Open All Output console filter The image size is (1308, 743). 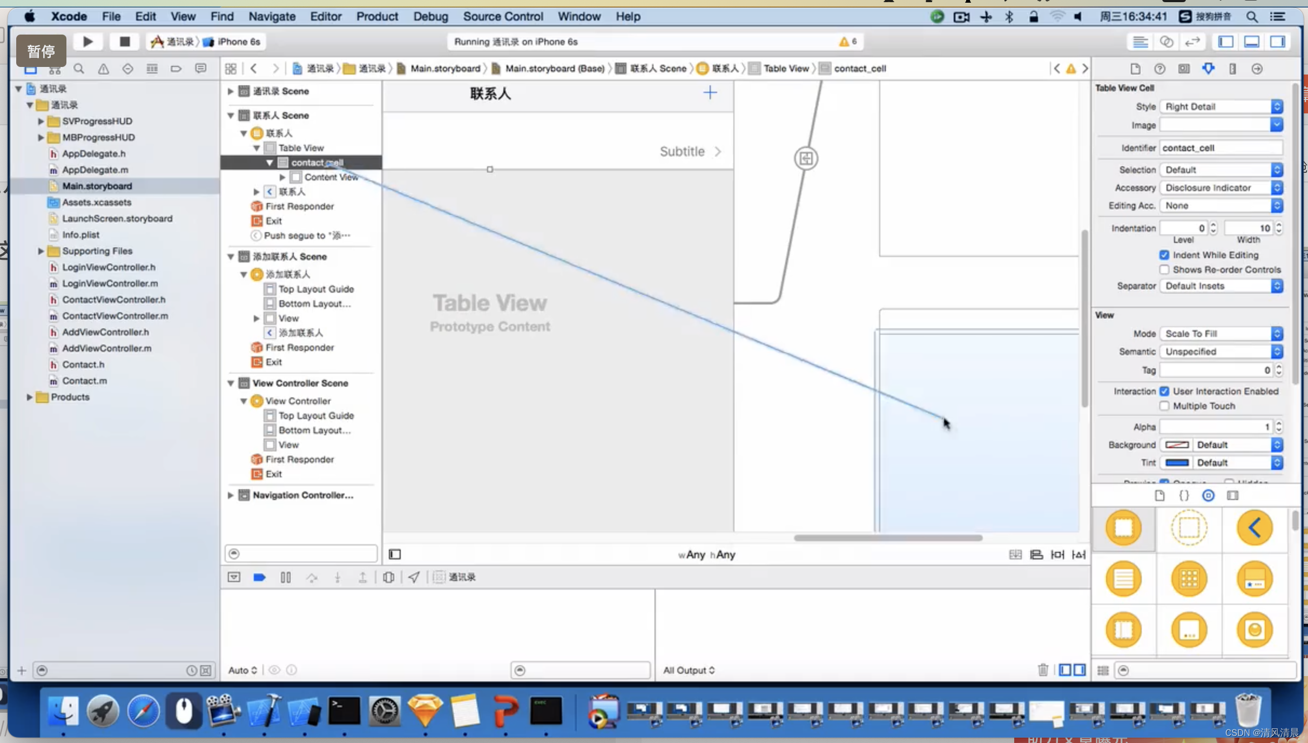click(689, 670)
